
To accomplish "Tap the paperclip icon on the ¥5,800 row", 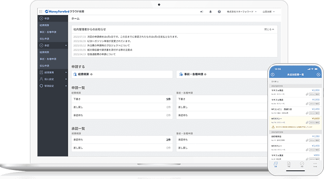I will [x=307, y=122].
